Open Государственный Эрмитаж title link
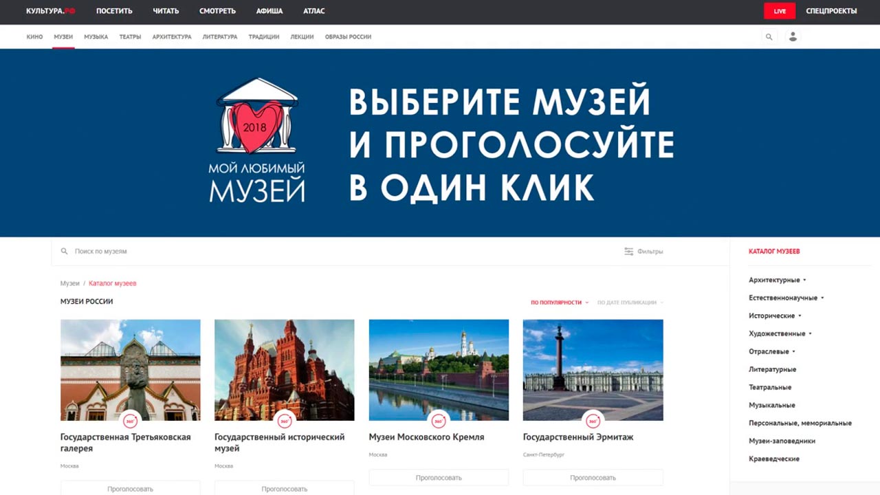This screenshot has width=880, height=495. pyautogui.click(x=578, y=437)
